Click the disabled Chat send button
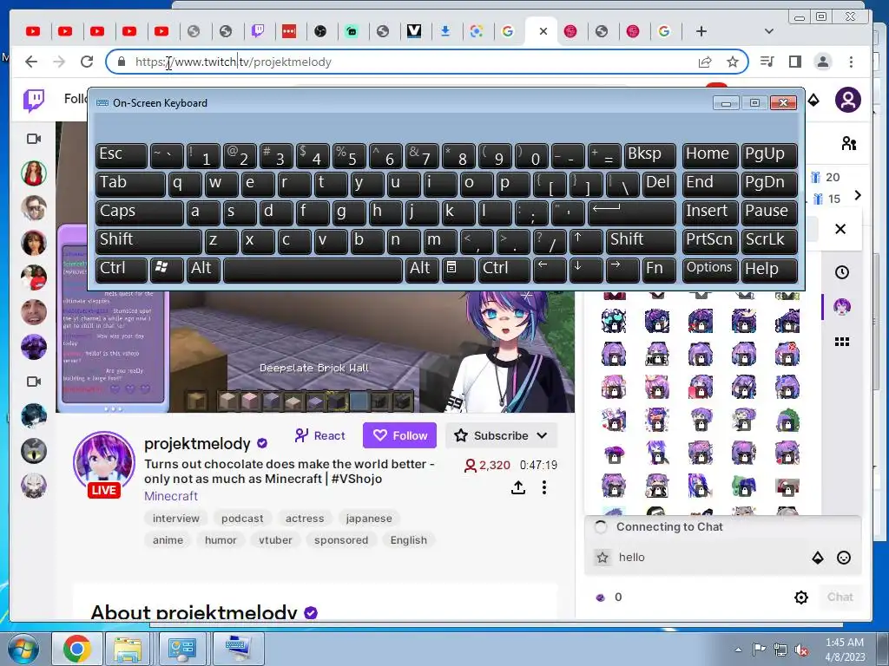The width and height of the screenshot is (889, 666). [x=840, y=597]
